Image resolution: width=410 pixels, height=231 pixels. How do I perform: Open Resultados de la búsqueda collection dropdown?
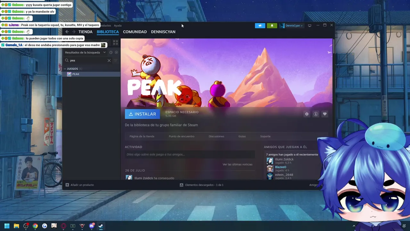[x=85, y=52]
